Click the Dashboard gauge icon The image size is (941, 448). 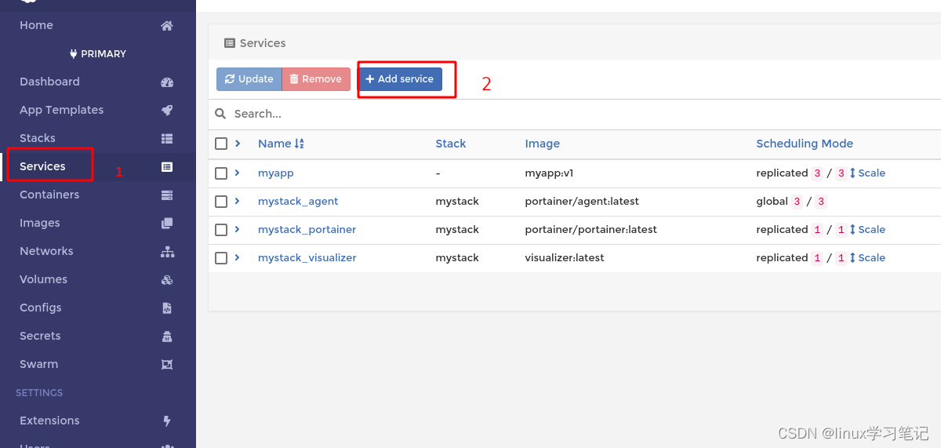click(166, 82)
